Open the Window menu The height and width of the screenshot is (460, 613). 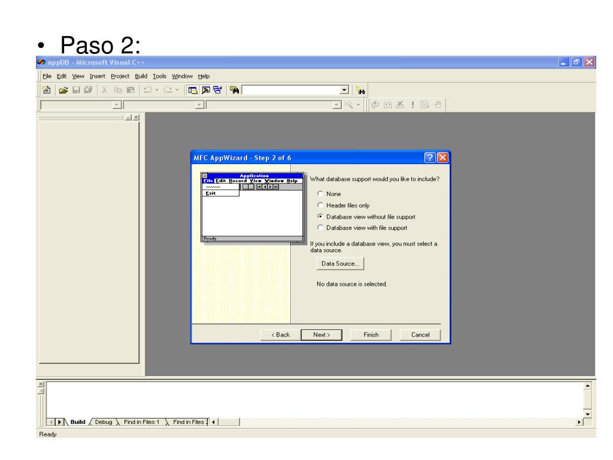click(182, 76)
